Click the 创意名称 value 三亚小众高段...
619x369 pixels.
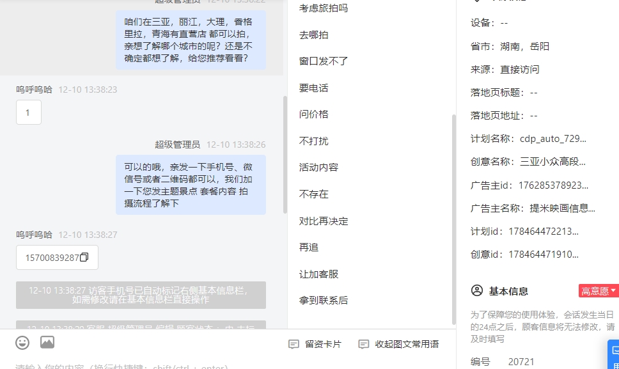click(552, 162)
